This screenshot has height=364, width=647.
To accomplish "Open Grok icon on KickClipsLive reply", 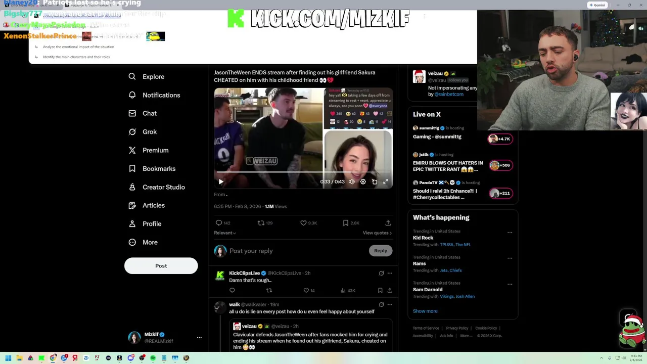I will point(382,273).
